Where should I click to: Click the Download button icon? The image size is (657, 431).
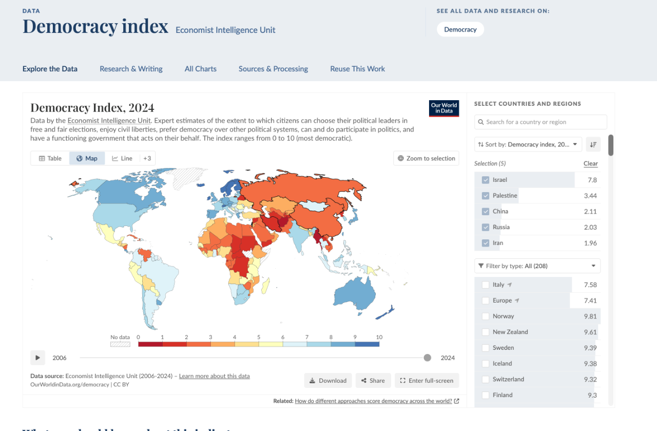pos(312,381)
